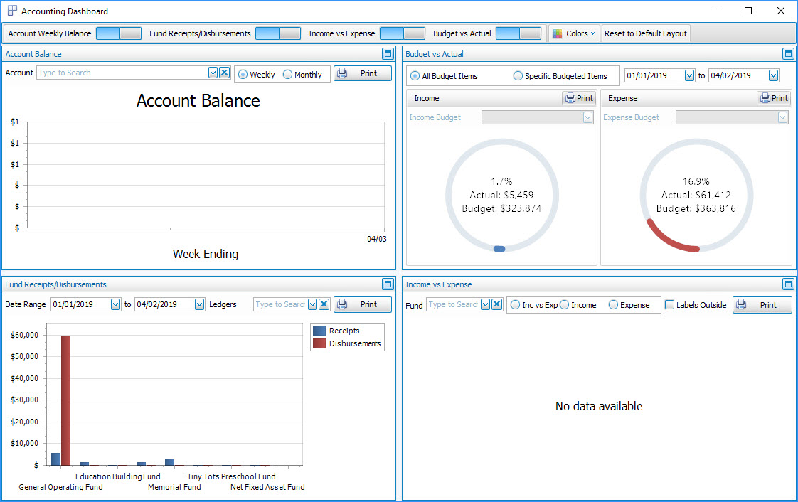The height and width of the screenshot is (502, 798).
Task: Maximize the Account Balance panel
Action: coord(388,53)
